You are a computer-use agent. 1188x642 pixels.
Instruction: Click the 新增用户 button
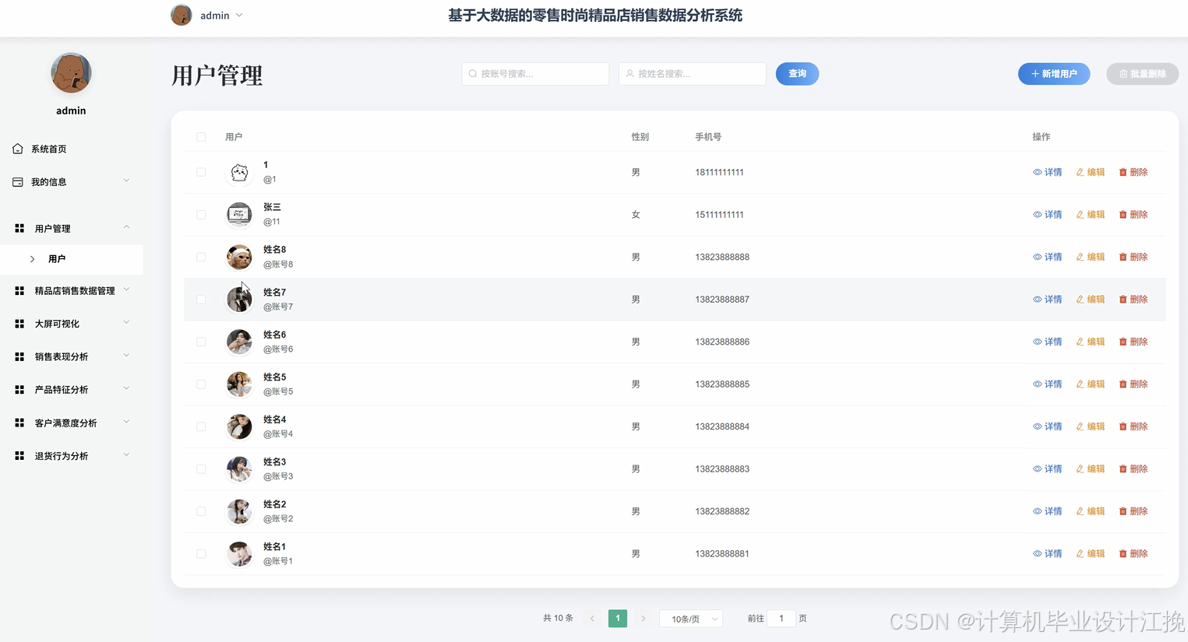tap(1054, 74)
